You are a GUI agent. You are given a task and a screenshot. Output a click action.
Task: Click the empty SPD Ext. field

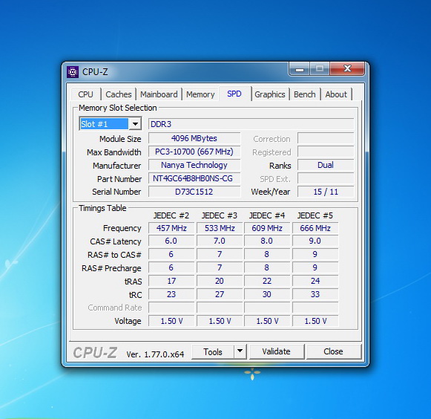pyautogui.click(x=326, y=178)
